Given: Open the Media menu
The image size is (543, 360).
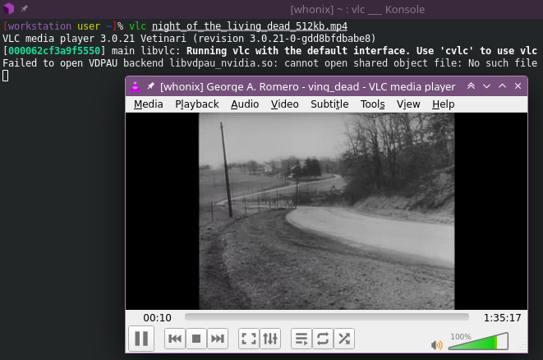Looking at the screenshot, I should click(148, 104).
